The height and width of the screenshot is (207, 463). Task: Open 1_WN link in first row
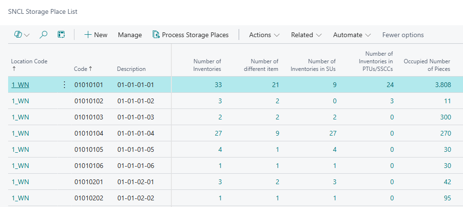click(x=20, y=85)
